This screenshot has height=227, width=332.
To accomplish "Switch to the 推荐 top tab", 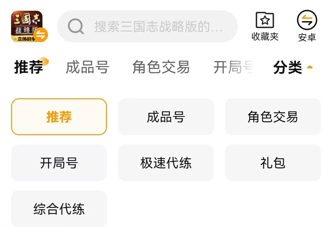I will [x=29, y=67].
